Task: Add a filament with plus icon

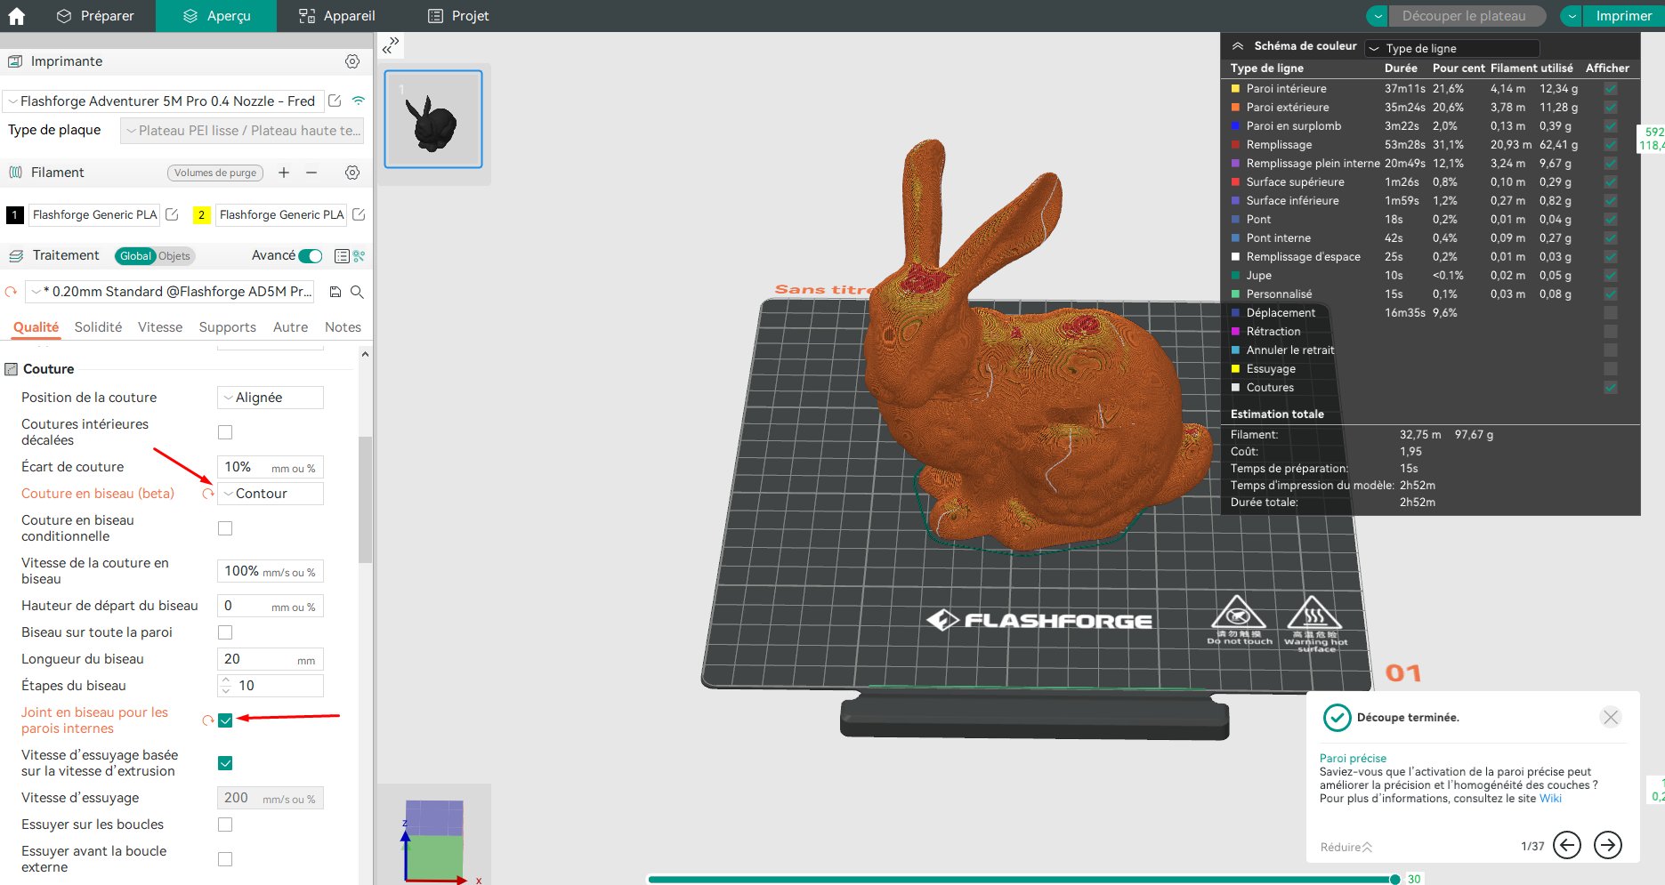Action: pos(284,173)
